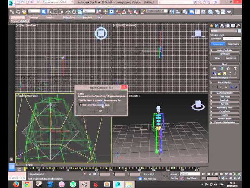Click the object color swatch beside name field
The height and width of the screenshot is (188, 250).
point(239,31)
